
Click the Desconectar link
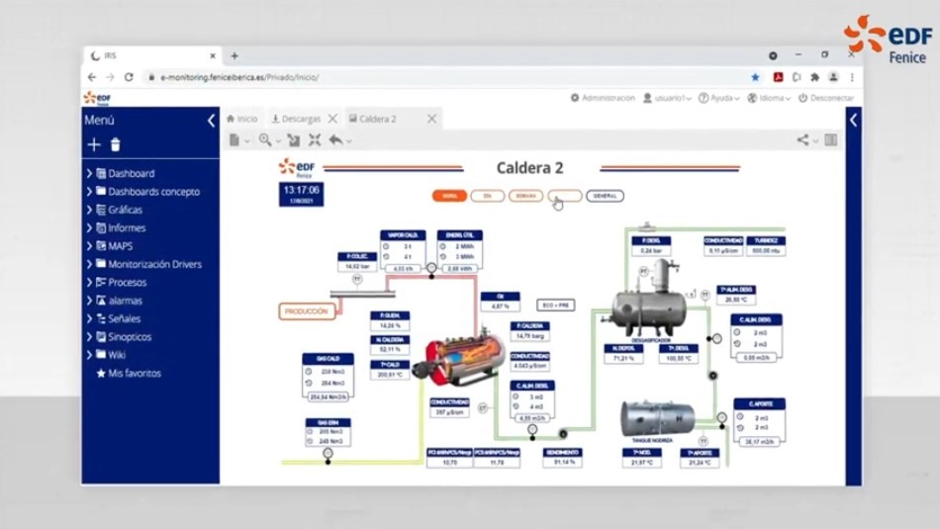pyautogui.click(x=826, y=98)
